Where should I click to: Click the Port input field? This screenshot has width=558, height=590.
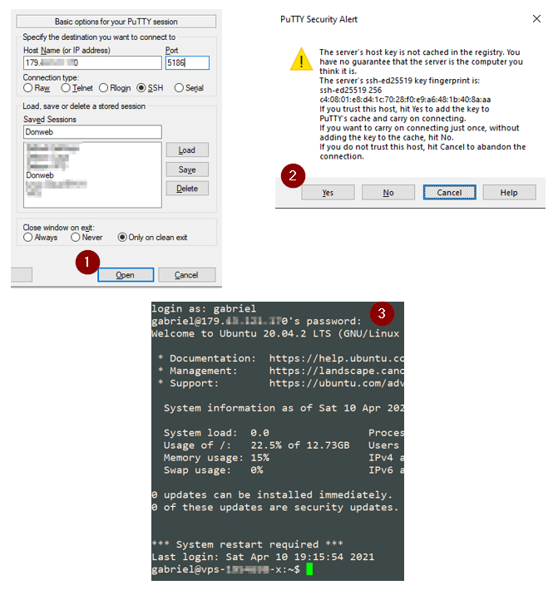[x=187, y=63]
